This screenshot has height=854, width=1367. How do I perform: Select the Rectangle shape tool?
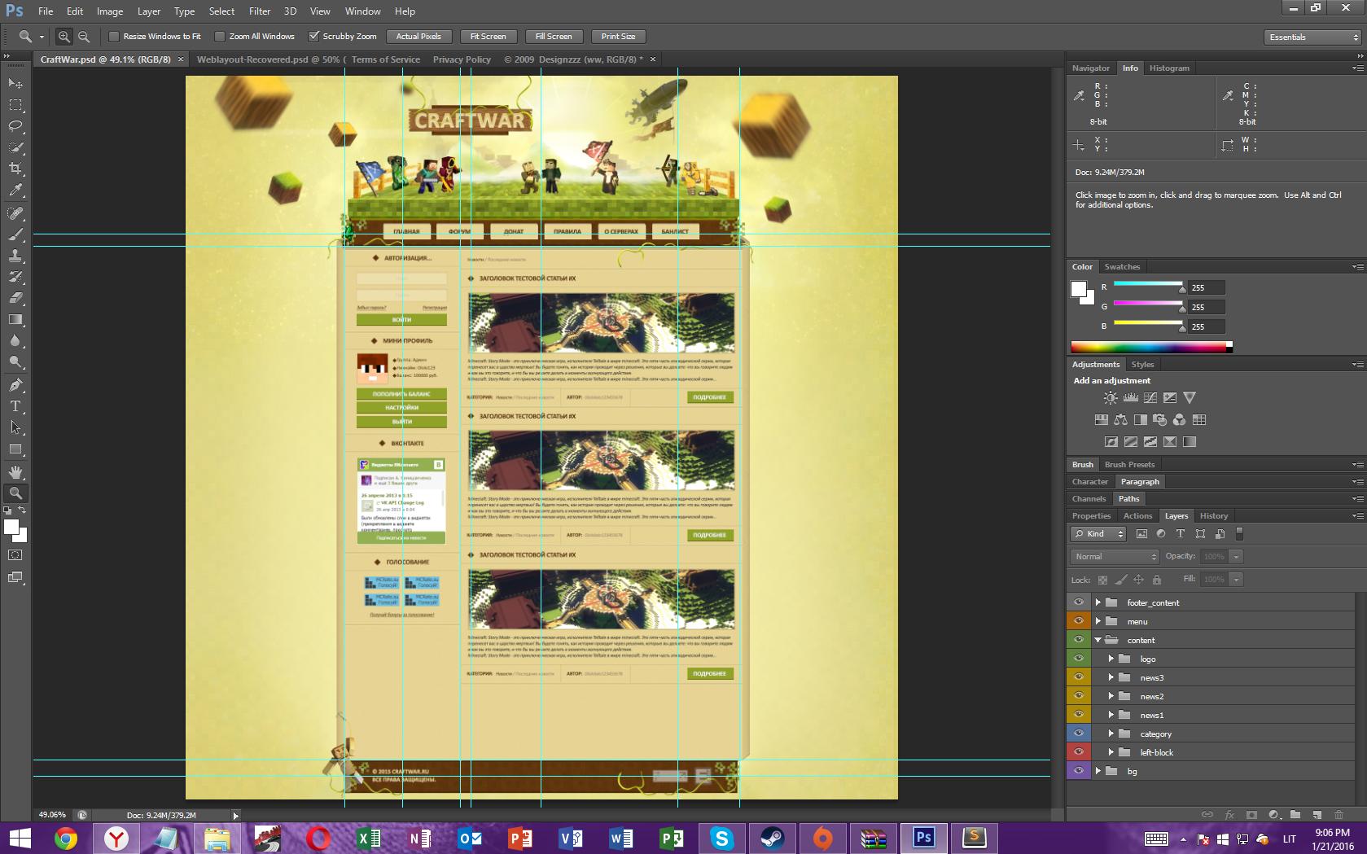point(15,449)
